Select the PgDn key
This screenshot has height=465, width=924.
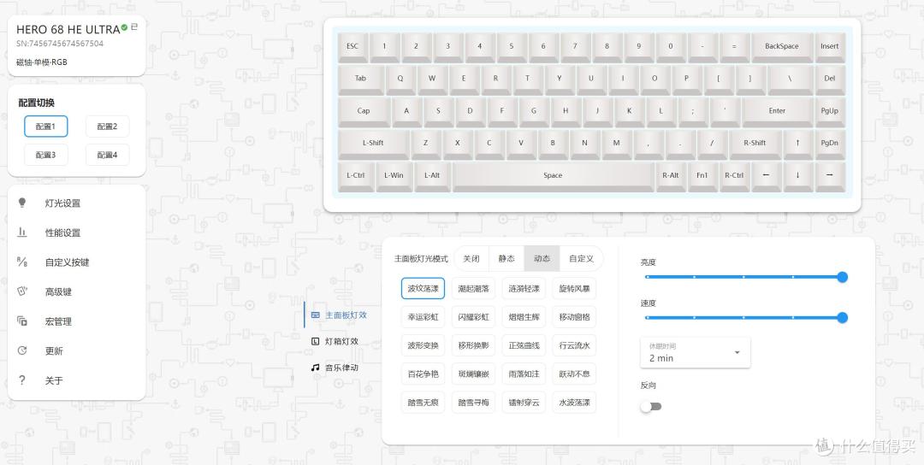(830, 144)
